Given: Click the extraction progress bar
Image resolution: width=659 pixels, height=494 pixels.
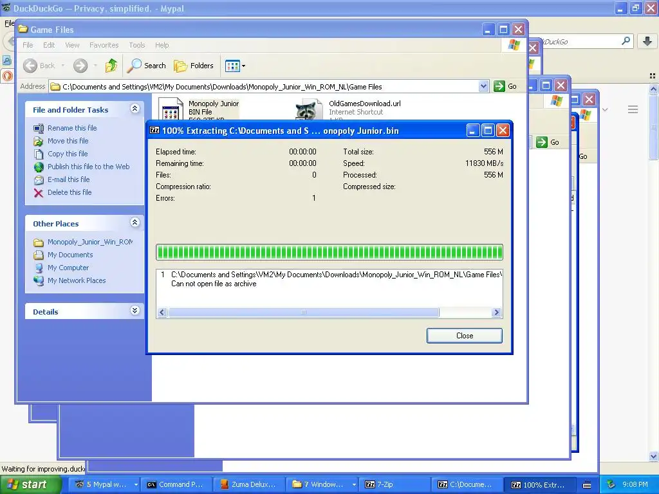Looking at the screenshot, I should click(x=329, y=252).
